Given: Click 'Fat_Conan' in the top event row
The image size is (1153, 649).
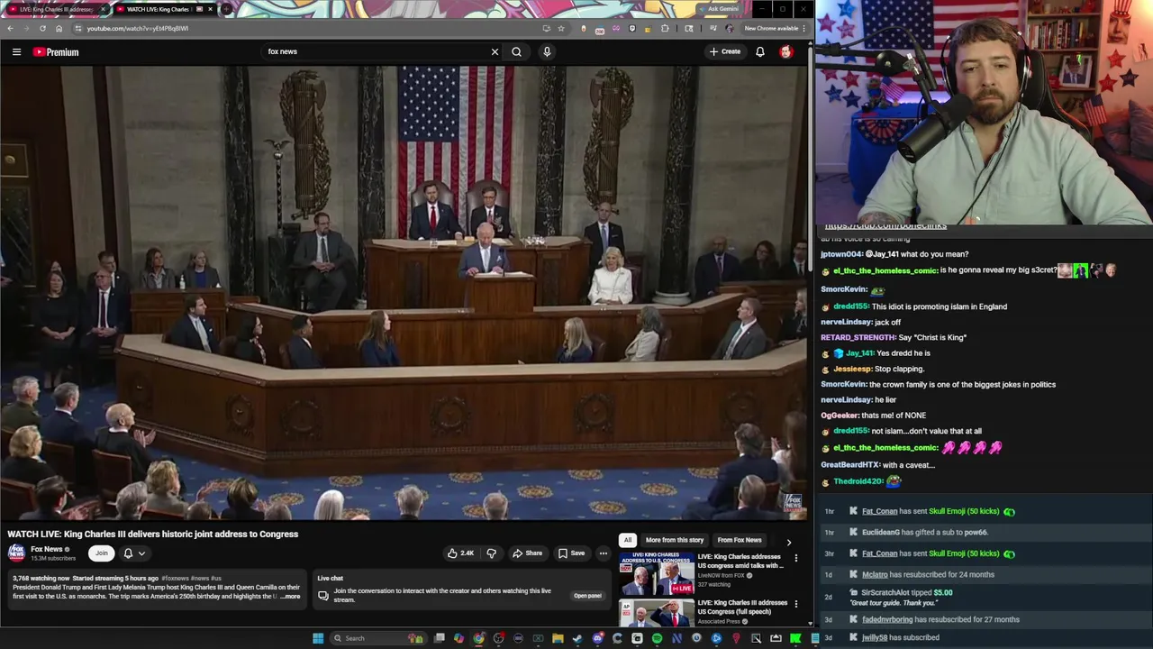Looking at the screenshot, I should [879, 511].
